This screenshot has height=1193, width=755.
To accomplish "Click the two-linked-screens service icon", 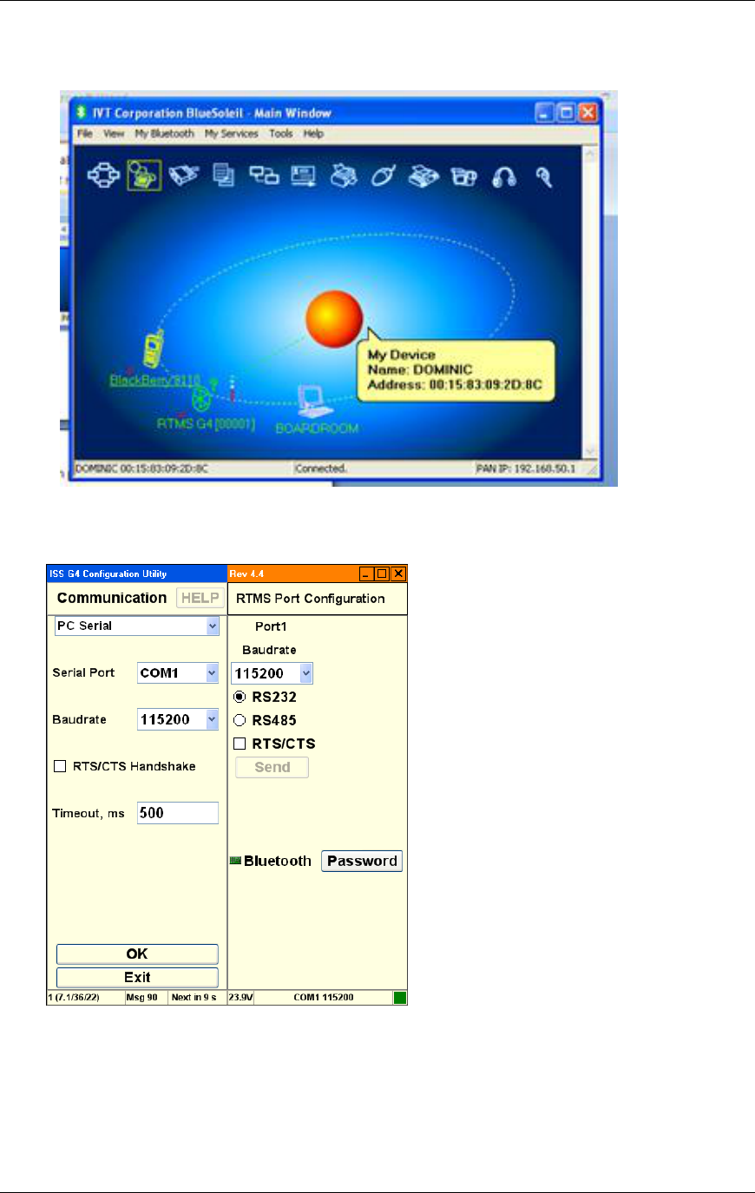I will pyautogui.click(x=264, y=176).
